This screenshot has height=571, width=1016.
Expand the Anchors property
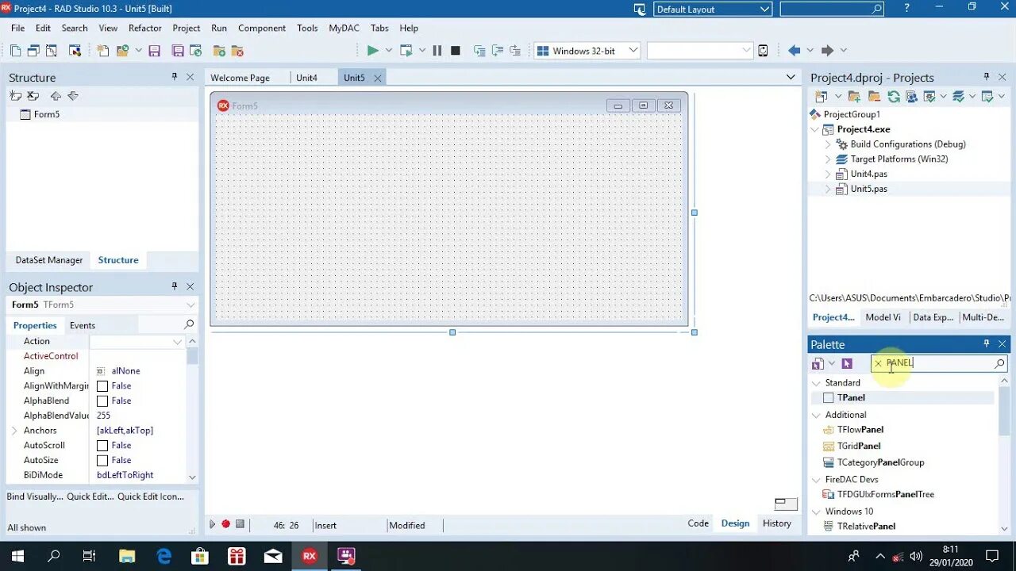[x=14, y=431]
